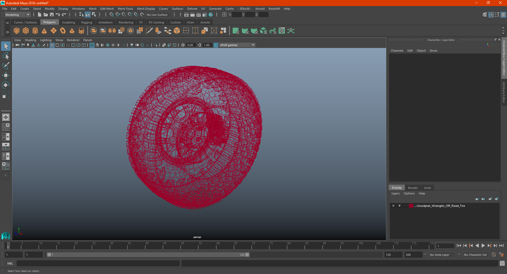Toggle V visibility of Goodyear tire layer
The width and height of the screenshot is (507, 274).
(393, 206)
